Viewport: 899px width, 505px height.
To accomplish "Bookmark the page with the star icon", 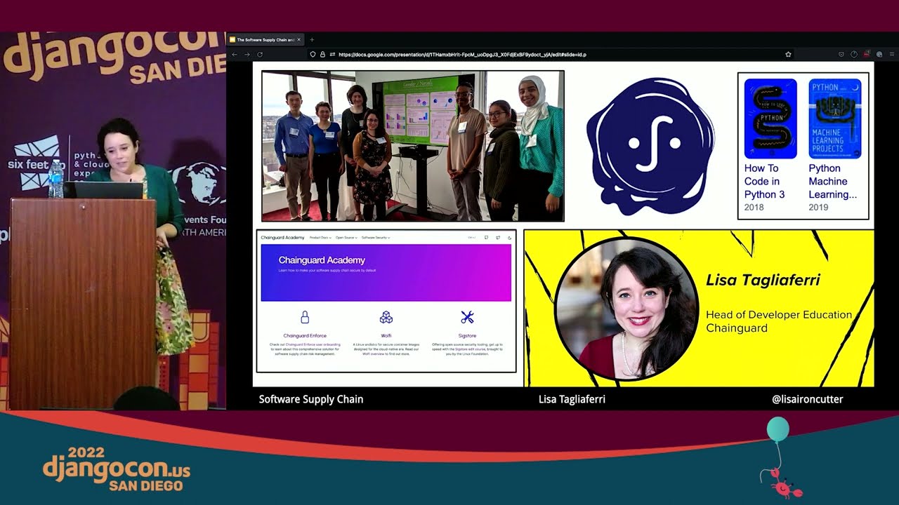I will [788, 54].
